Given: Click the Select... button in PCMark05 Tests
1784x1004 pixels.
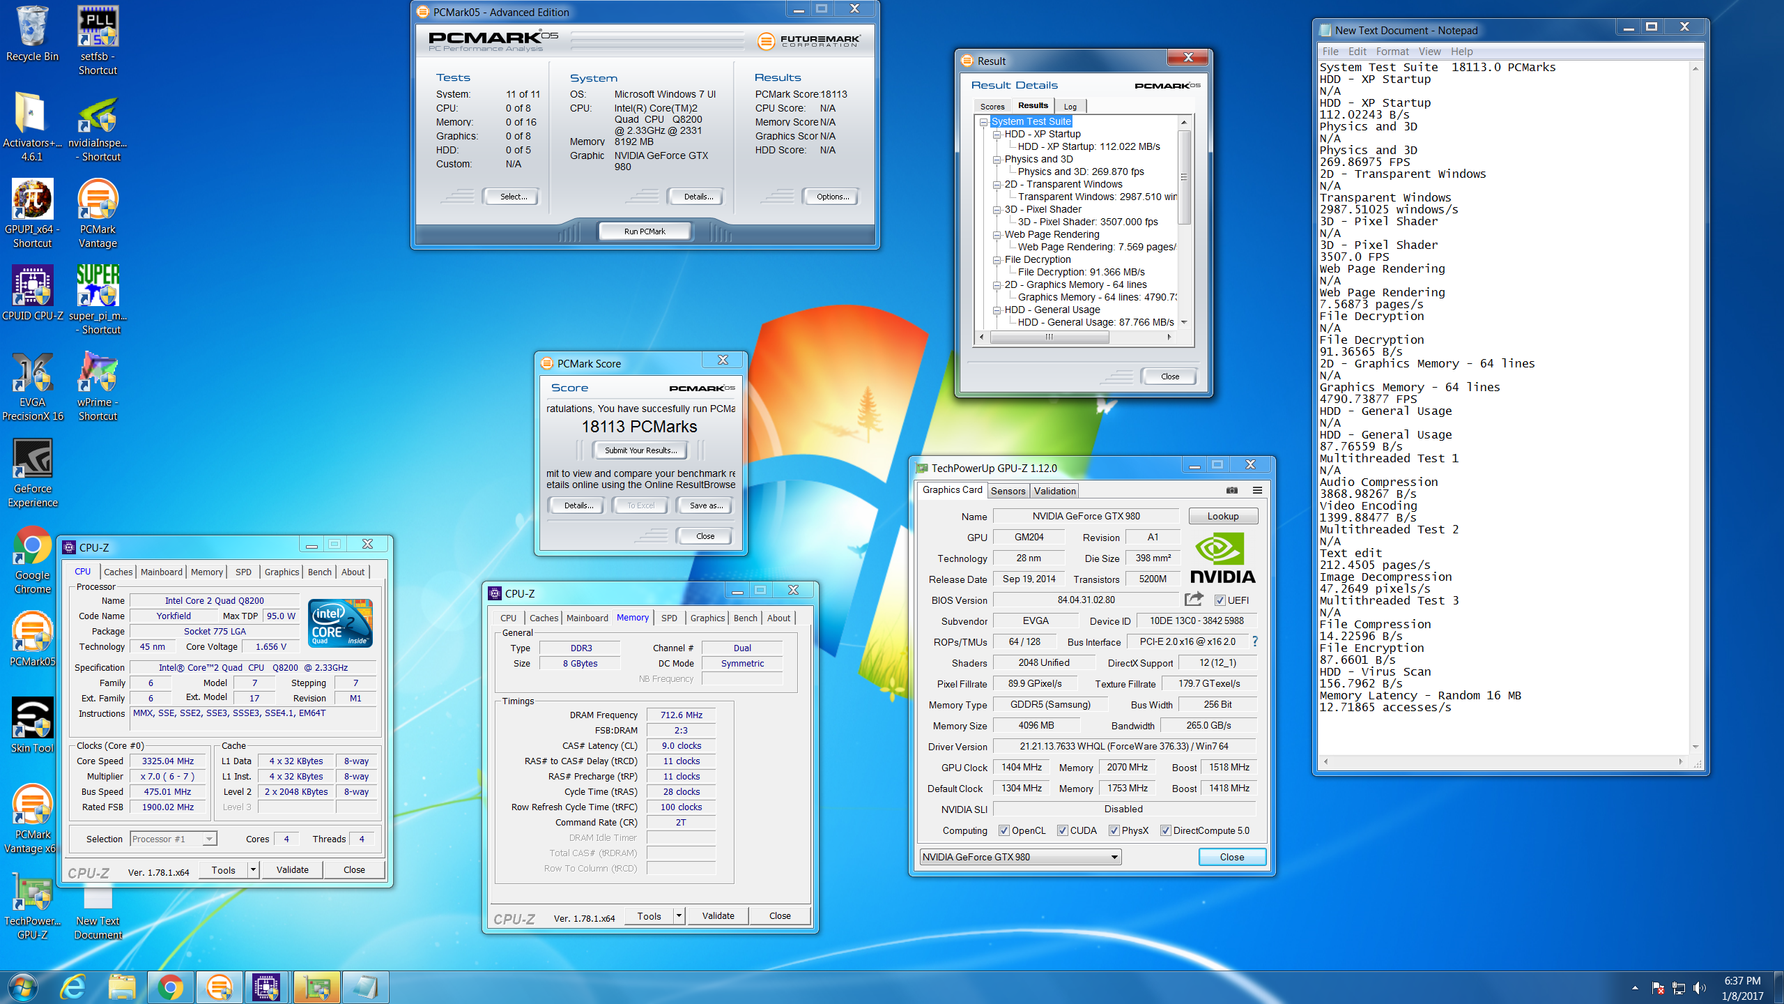Looking at the screenshot, I should pyautogui.click(x=513, y=197).
